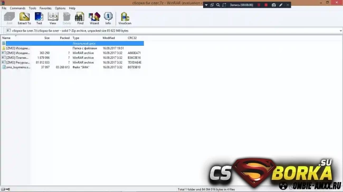Click the WinRAR title bar app icon
343x192 pixels.
coord(3,3)
